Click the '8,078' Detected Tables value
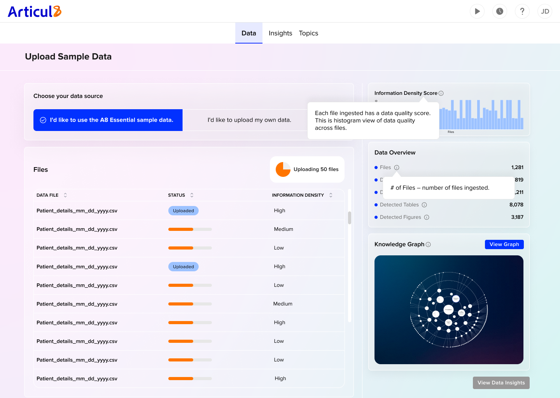Screen dimensions: 560x398 pos(516,205)
